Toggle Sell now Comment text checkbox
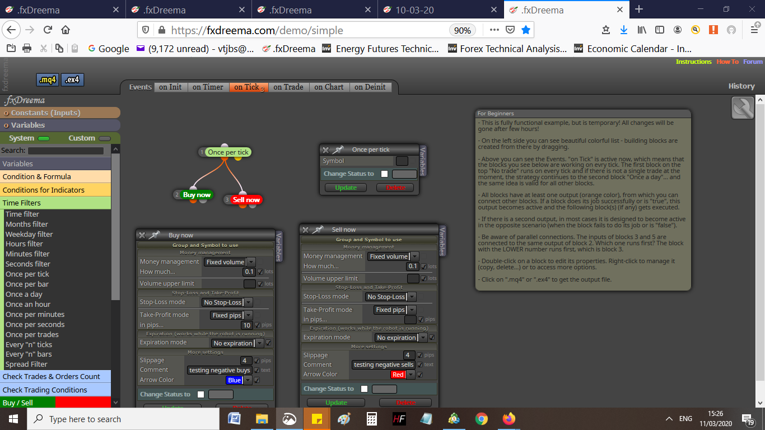This screenshot has width=765, height=430. (x=420, y=364)
